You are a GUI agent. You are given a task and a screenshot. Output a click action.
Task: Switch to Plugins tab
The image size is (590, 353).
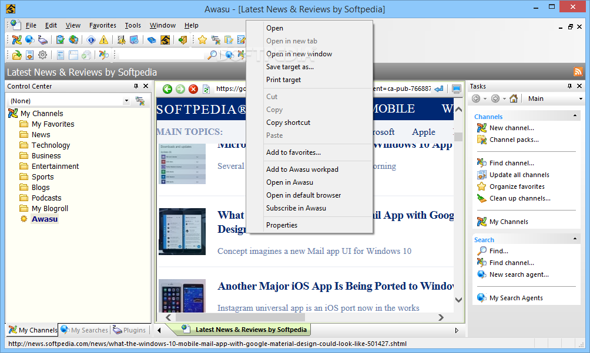(x=129, y=330)
